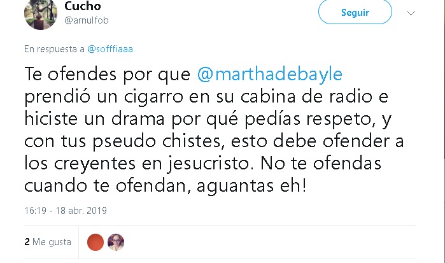Click the Seguir follow button
Image resolution: width=445 pixels, height=263 pixels.
pos(355,12)
